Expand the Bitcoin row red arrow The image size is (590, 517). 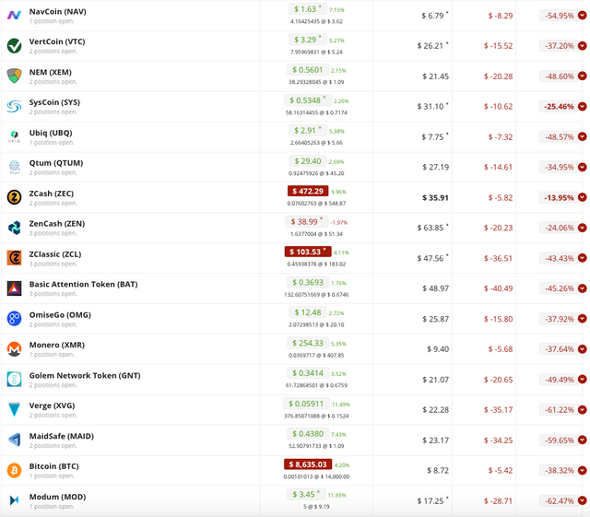pyautogui.click(x=583, y=470)
